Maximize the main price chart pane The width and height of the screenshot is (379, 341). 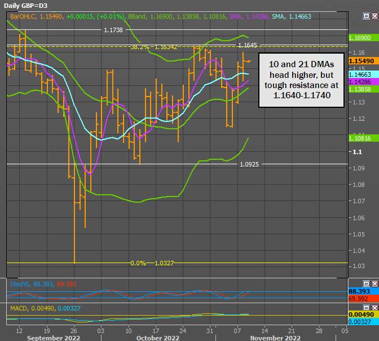point(367,16)
